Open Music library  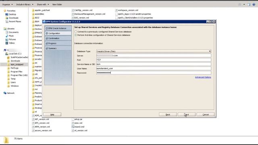click(10, 36)
